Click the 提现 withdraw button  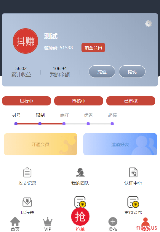click(132, 72)
